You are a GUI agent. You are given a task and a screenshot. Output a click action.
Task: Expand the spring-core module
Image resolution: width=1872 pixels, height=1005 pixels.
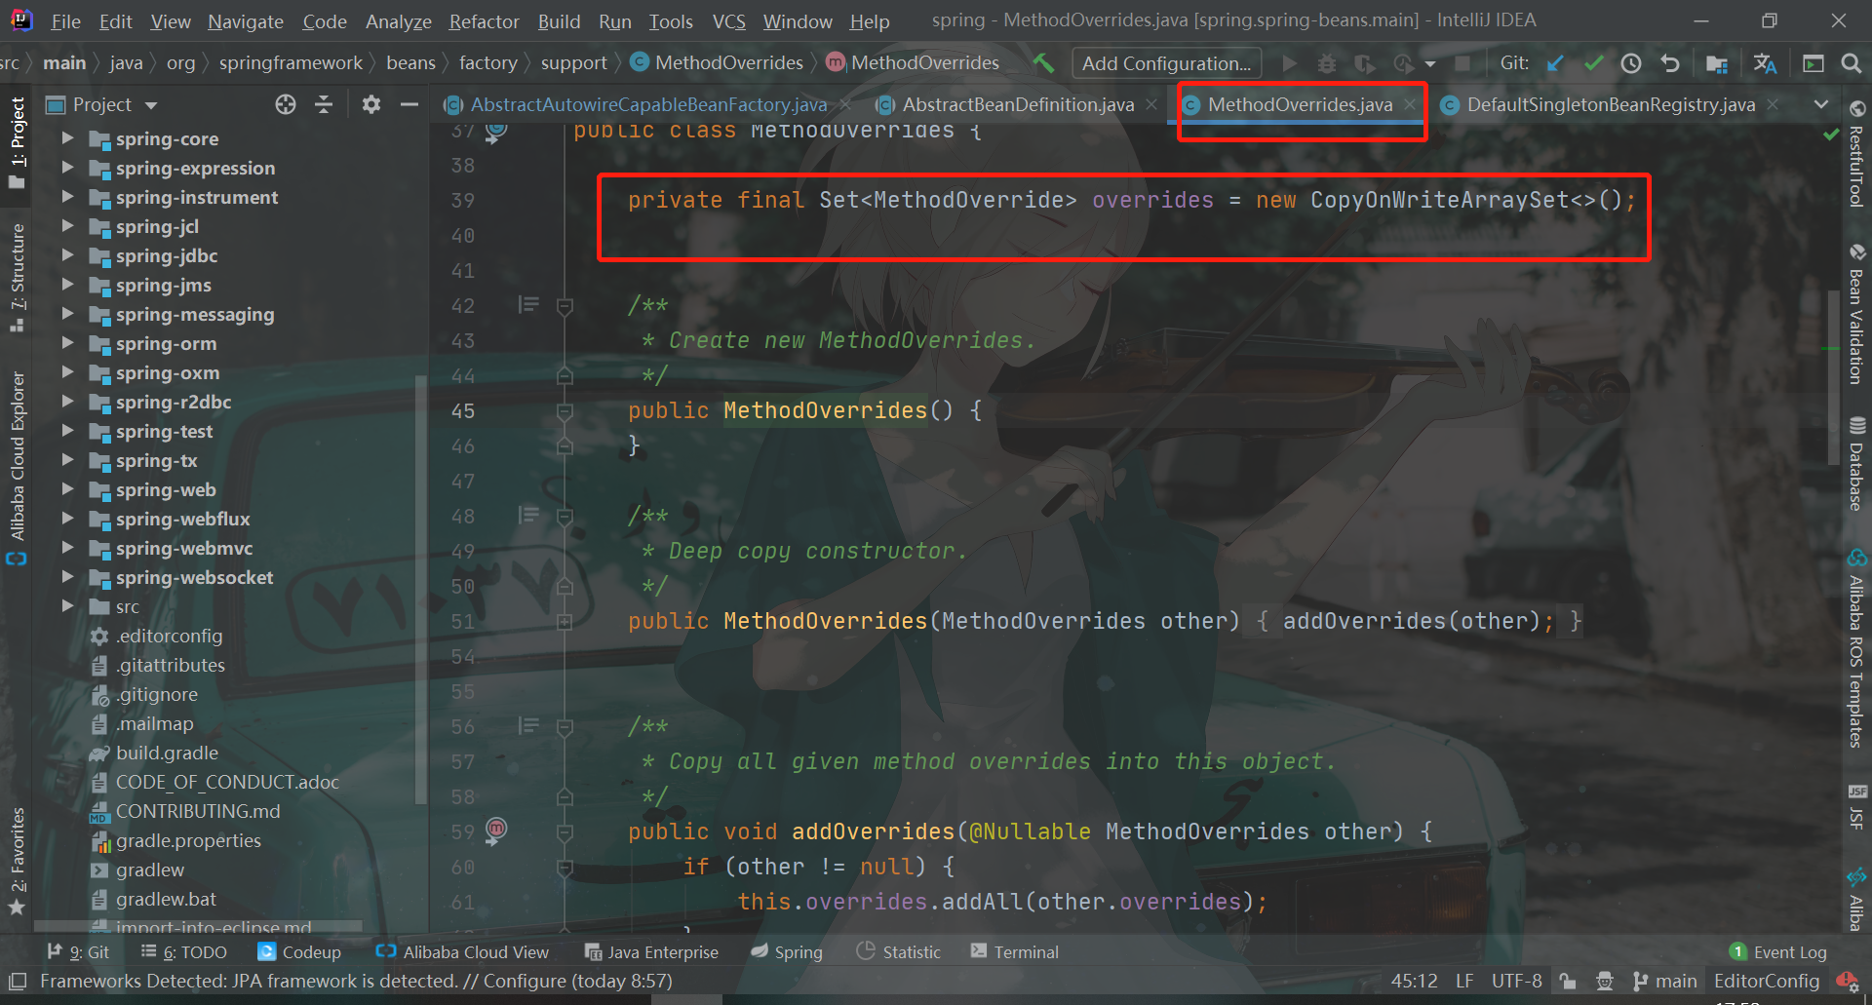67,138
